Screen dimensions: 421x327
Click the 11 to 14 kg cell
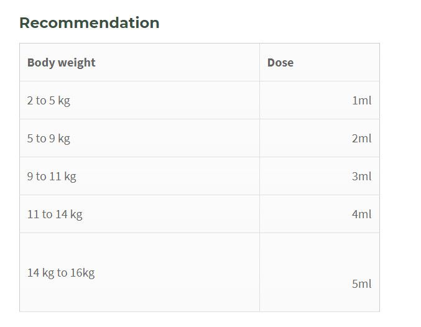pyautogui.click(x=140, y=214)
